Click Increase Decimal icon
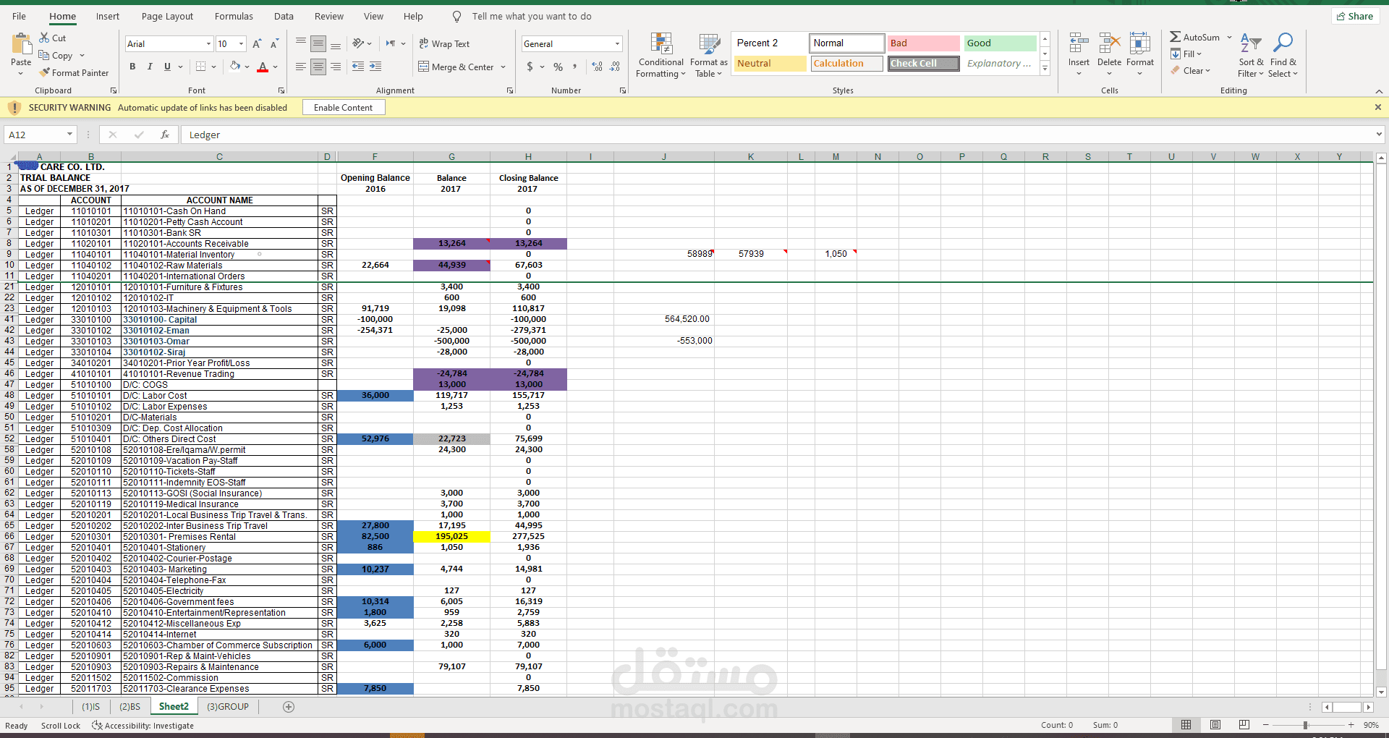 [597, 67]
